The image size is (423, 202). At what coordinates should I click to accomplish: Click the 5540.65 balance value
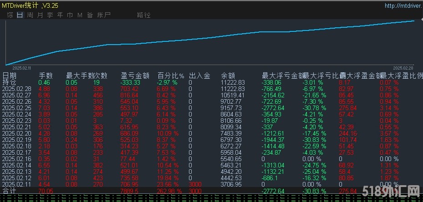(x=231, y=159)
